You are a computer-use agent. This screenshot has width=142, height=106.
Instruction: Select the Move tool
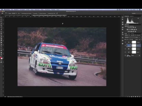1,18
